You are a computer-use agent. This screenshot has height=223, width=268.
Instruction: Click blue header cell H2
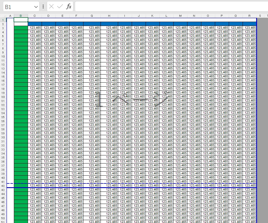tap(109, 24)
